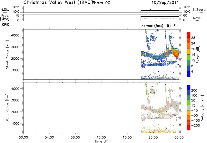Click the '28' label on Power colour bar
The image size is (207, 143).
point(193,38)
